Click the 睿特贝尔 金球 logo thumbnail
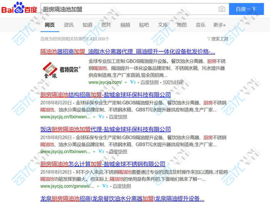This screenshot has width=270, height=204. pos(62,70)
